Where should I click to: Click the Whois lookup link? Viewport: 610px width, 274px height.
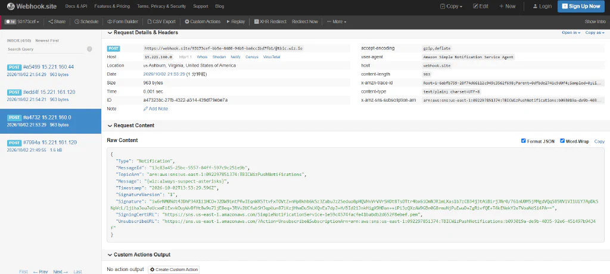pos(202,57)
